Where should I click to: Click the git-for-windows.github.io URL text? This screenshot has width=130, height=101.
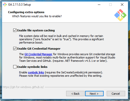(23, 87)
